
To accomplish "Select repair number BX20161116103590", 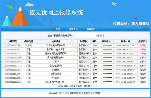I will [x=13, y=57].
